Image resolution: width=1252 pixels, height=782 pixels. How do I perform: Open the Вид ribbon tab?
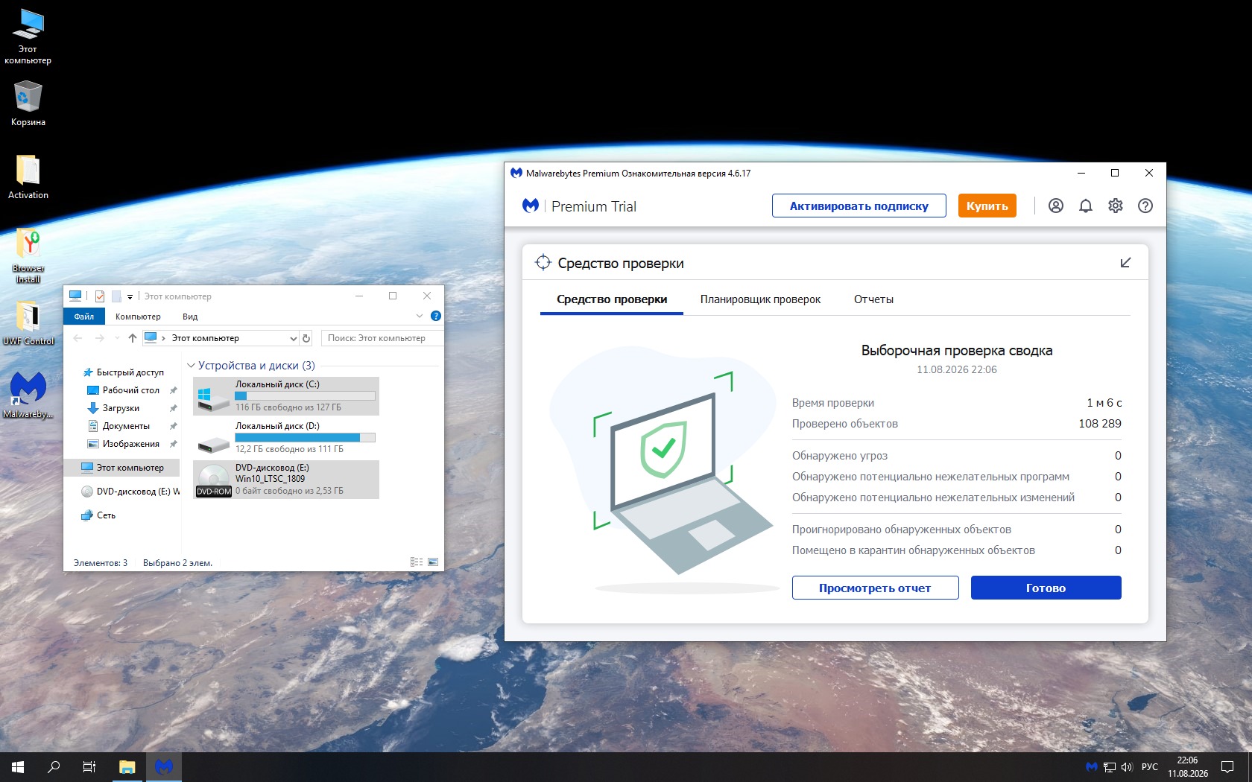tap(190, 317)
